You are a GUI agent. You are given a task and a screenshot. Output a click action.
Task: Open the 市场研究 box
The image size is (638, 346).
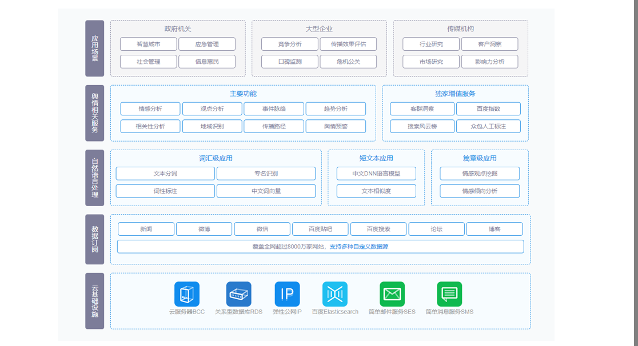pyautogui.click(x=431, y=62)
